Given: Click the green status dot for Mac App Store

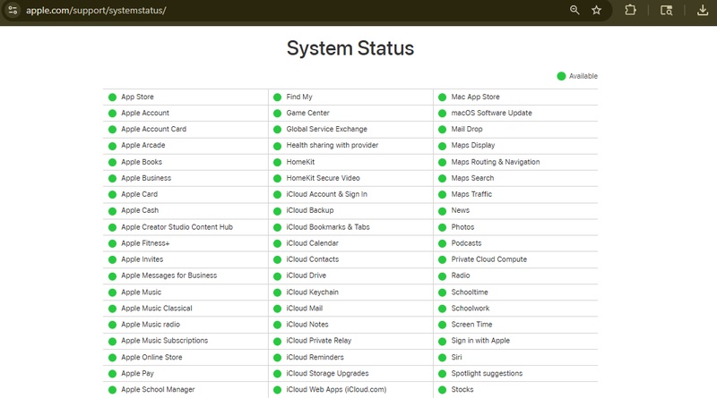Looking at the screenshot, I should click(442, 97).
